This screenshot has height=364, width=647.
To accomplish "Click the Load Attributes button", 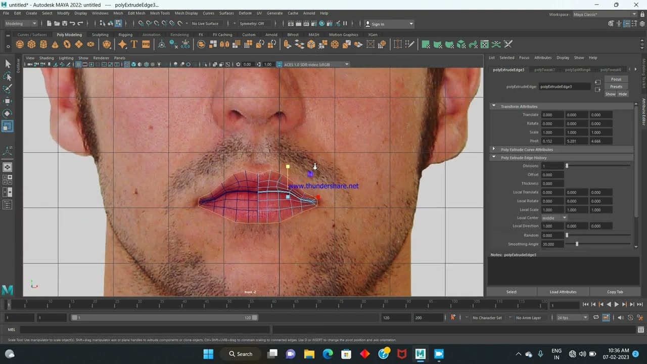I will click(x=563, y=292).
